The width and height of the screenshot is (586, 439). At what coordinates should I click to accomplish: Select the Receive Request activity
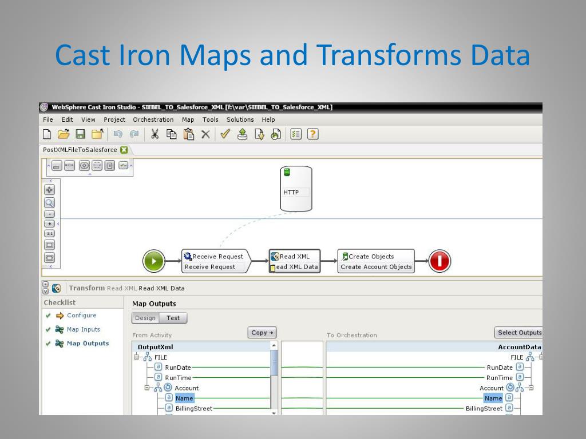[x=216, y=261]
